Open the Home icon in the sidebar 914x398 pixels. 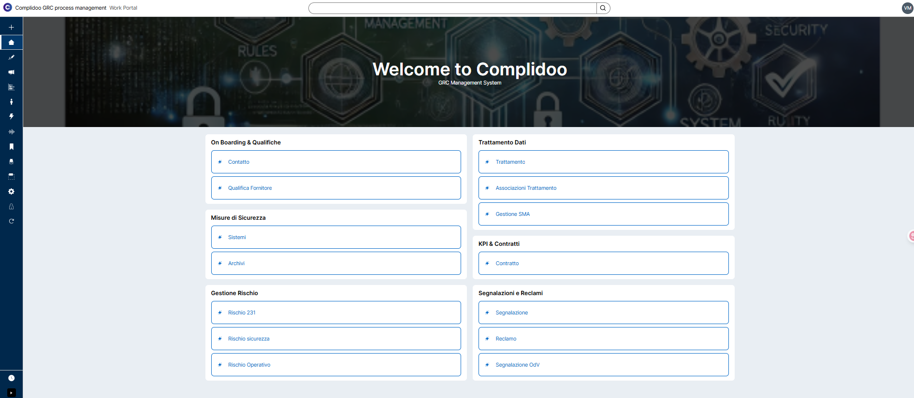pos(11,43)
